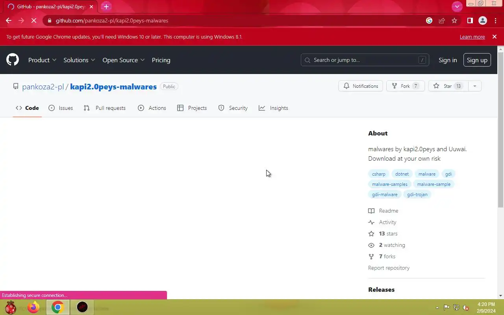Star the repository

(x=448, y=86)
